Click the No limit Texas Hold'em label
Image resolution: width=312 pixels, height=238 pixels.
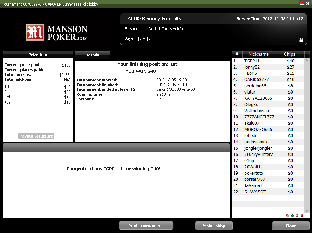pos(167,29)
